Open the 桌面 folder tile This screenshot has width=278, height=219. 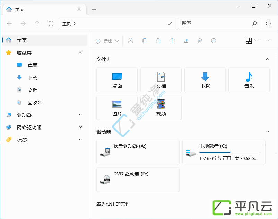click(117, 80)
